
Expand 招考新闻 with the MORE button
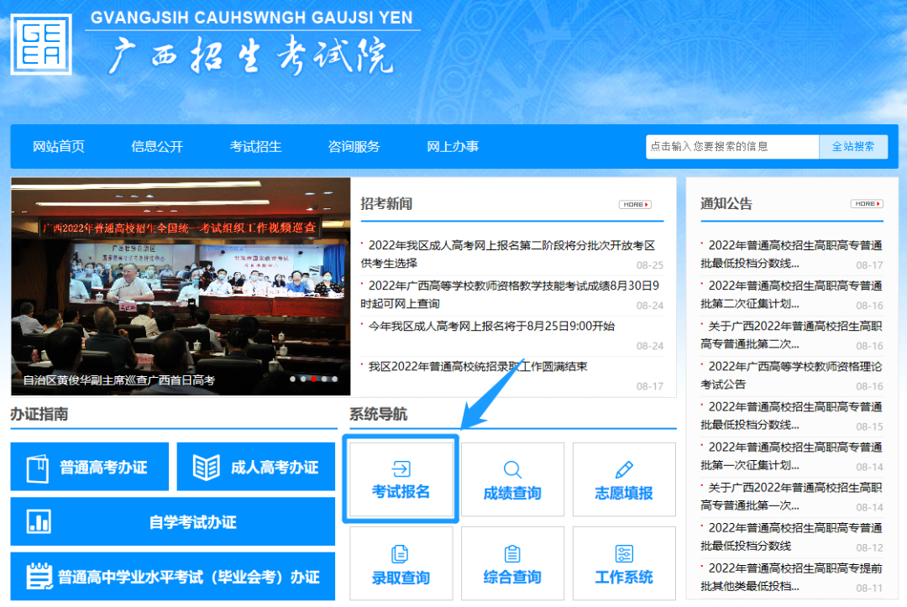pos(635,204)
